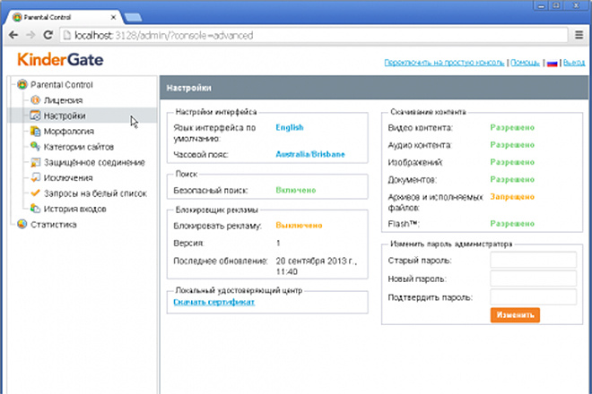Click the KinderGate logo
The image size is (592, 394).
coord(60,60)
